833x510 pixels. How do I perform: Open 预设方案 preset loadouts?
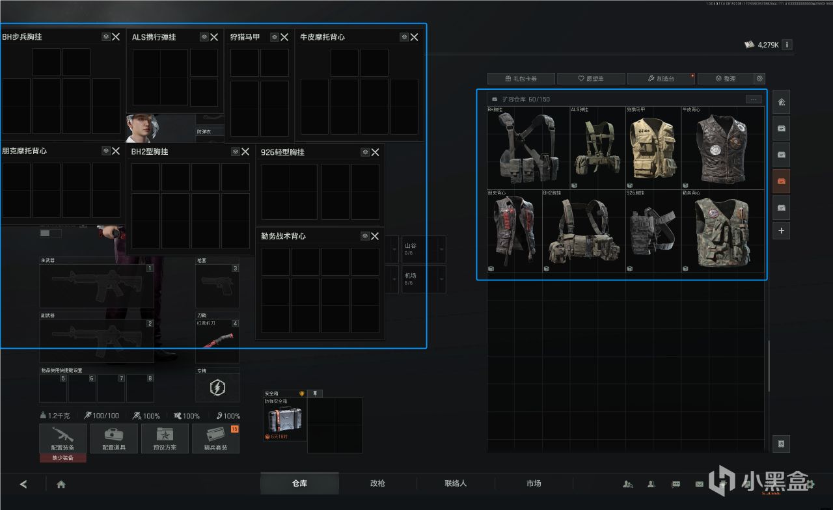(165, 438)
